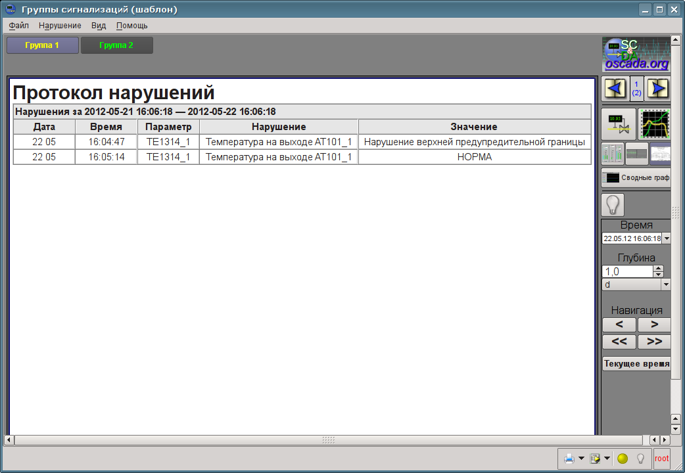Image resolution: width=685 pixels, height=473 pixels.
Task: Expand the depth unit dropdown showing d
Action: coord(666,284)
